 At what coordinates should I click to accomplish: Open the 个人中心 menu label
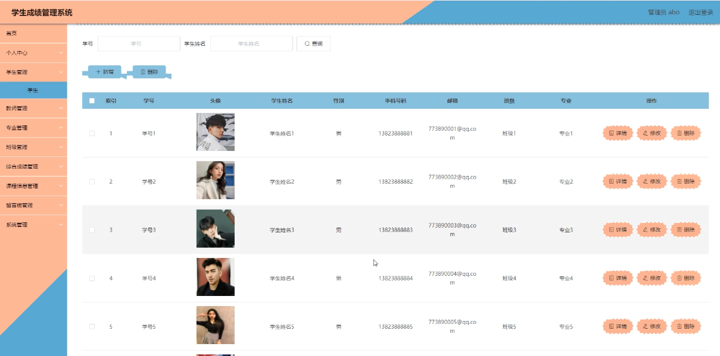pos(17,53)
